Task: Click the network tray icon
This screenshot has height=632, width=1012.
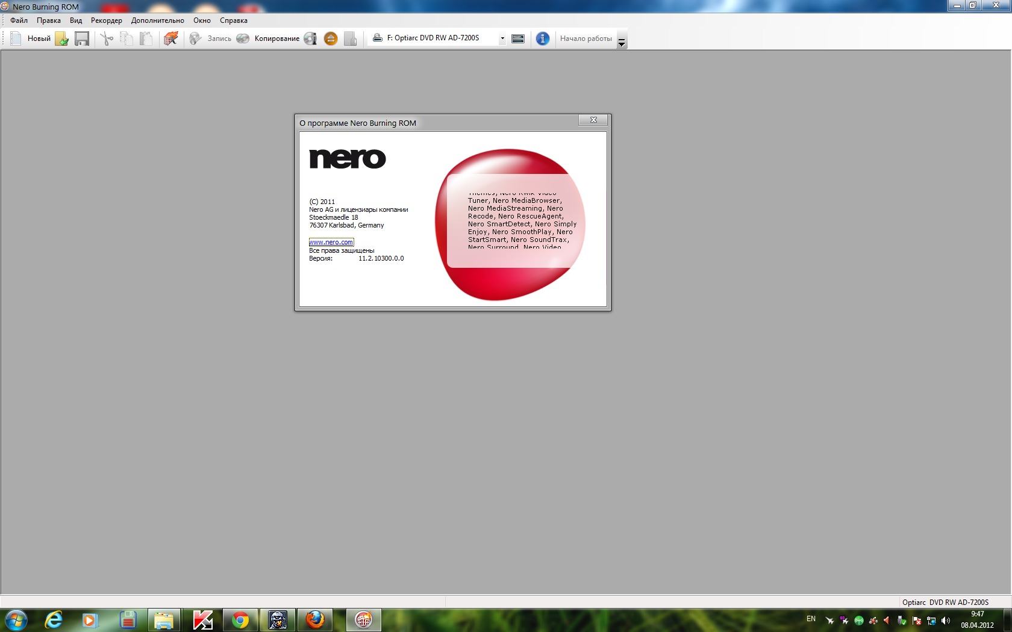Action: 931,621
